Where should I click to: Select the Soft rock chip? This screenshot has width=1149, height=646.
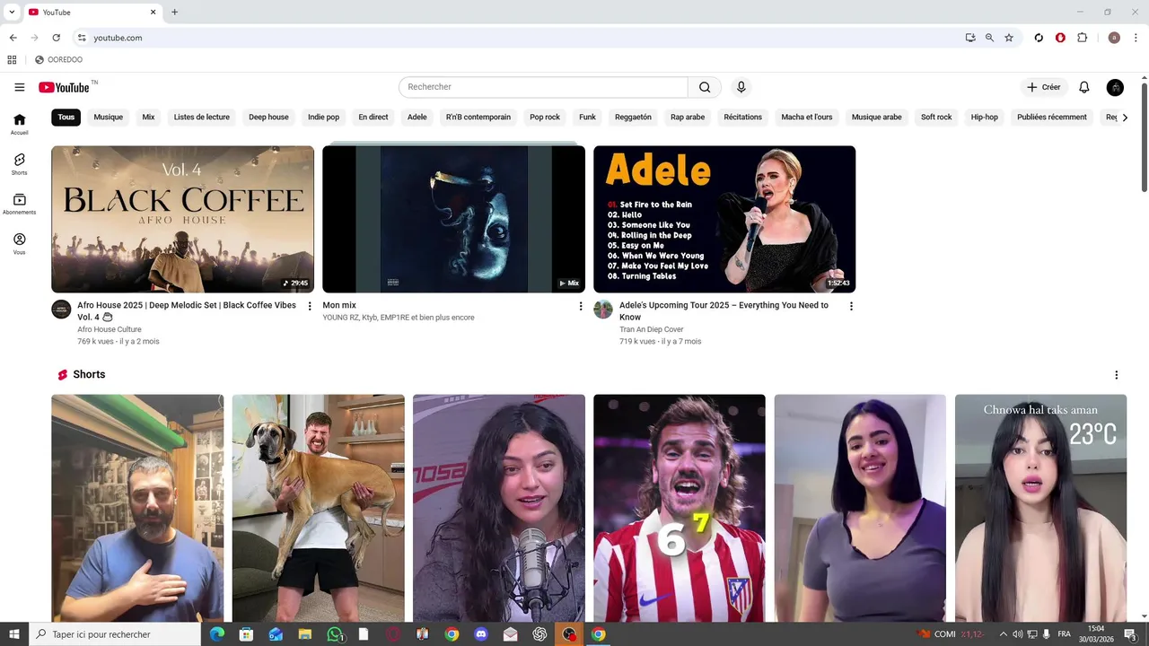tap(936, 117)
